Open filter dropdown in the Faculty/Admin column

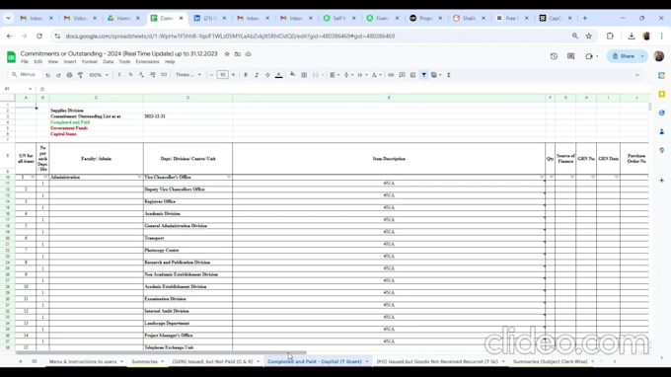139,177
